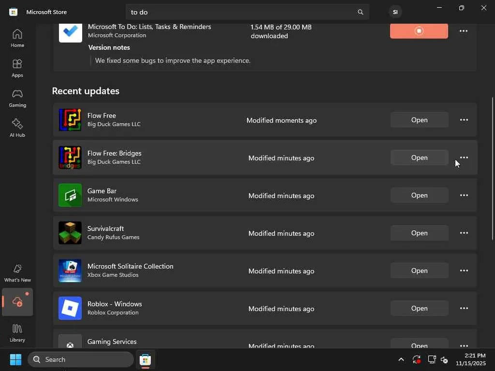Screen dimensions: 495x371
Task: Click the search magnifier icon in search box
Action: click(360, 12)
